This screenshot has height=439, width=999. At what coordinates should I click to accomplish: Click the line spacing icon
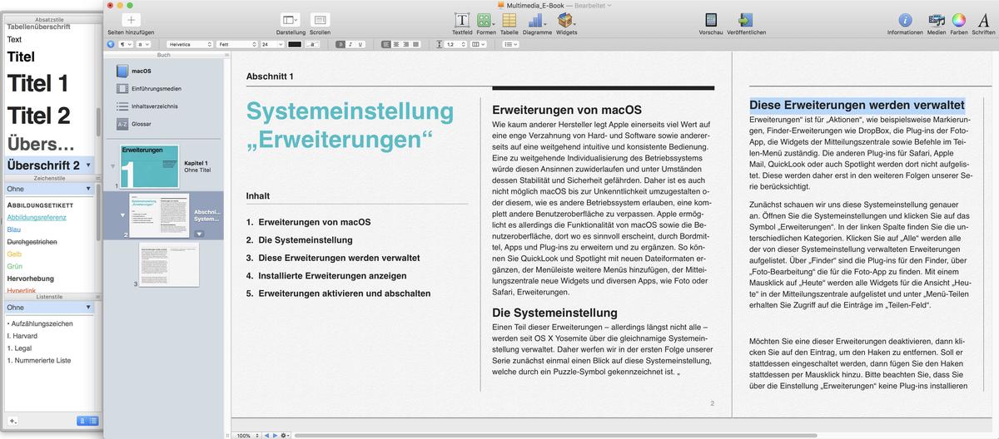coord(439,44)
